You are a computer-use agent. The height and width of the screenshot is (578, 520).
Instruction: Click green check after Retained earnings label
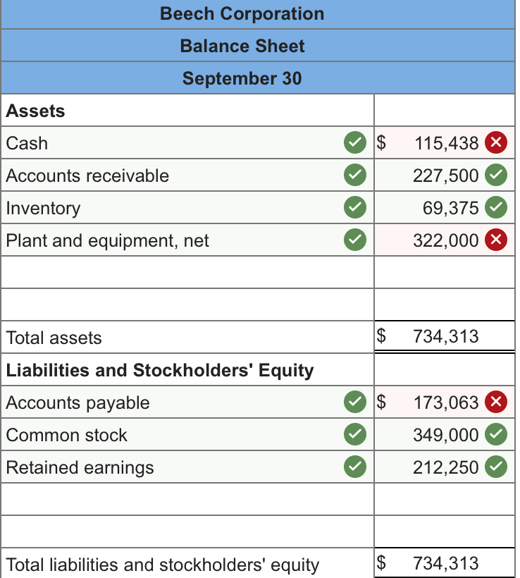355,467
